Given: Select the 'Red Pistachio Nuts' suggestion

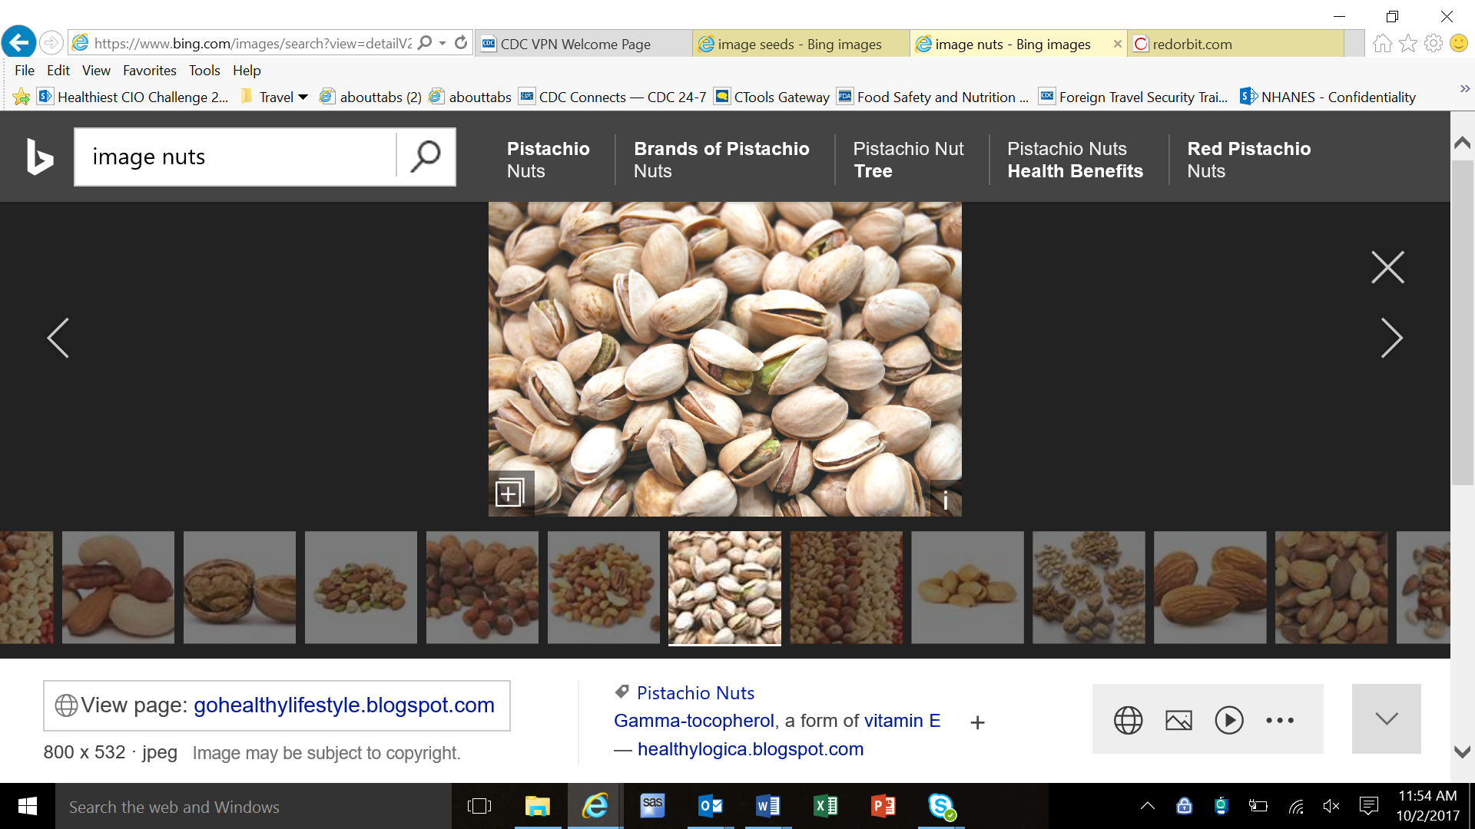Looking at the screenshot, I should pyautogui.click(x=1248, y=159).
